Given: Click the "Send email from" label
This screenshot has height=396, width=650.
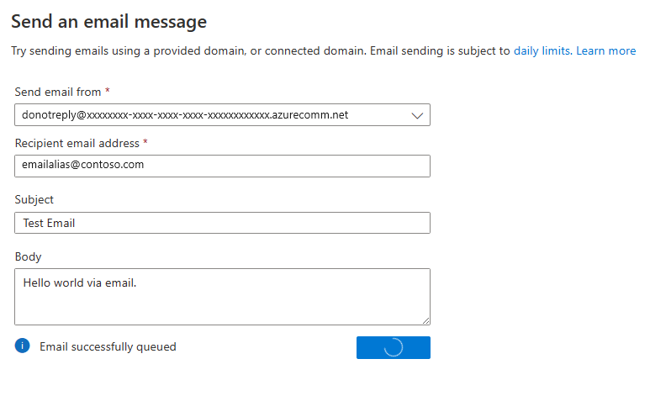Looking at the screenshot, I should coord(58,92).
